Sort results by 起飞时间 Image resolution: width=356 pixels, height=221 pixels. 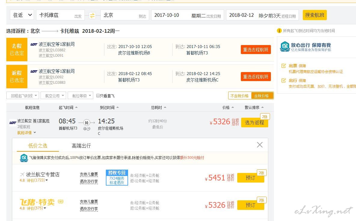point(68,107)
